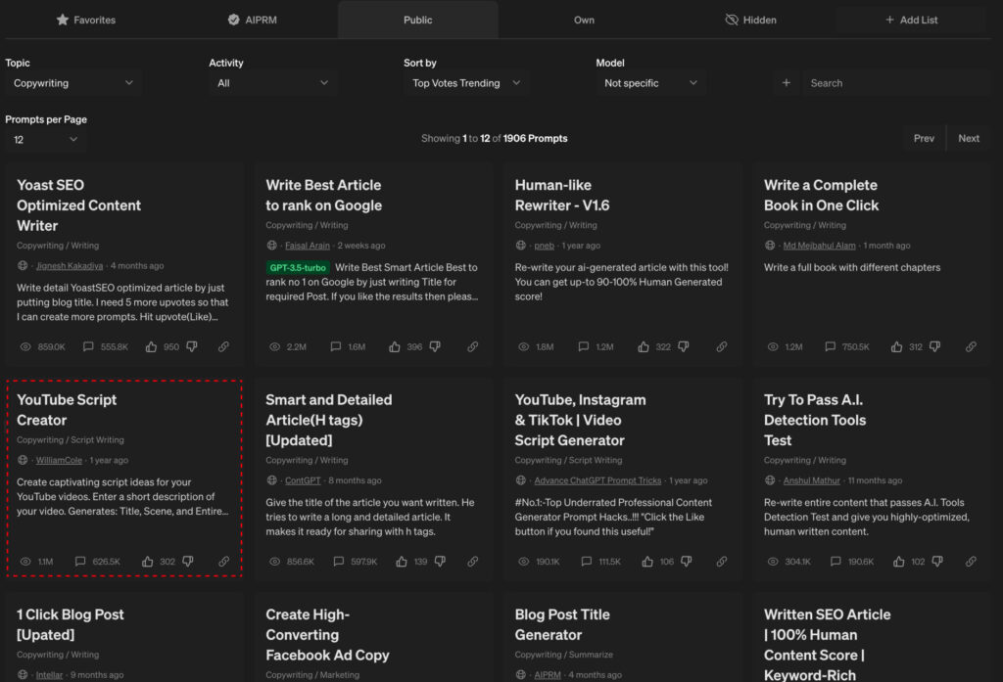Click the Add List tab
The width and height of the screenshot is (1003, 682).
point(912,20)
